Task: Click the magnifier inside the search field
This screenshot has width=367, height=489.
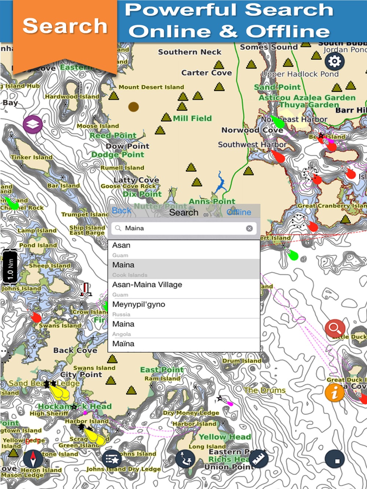Action: point(118,228)
